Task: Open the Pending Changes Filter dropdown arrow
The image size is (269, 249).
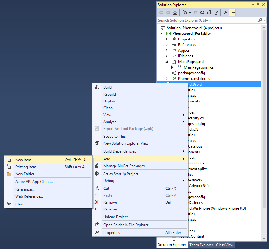Action: point(190,13)
